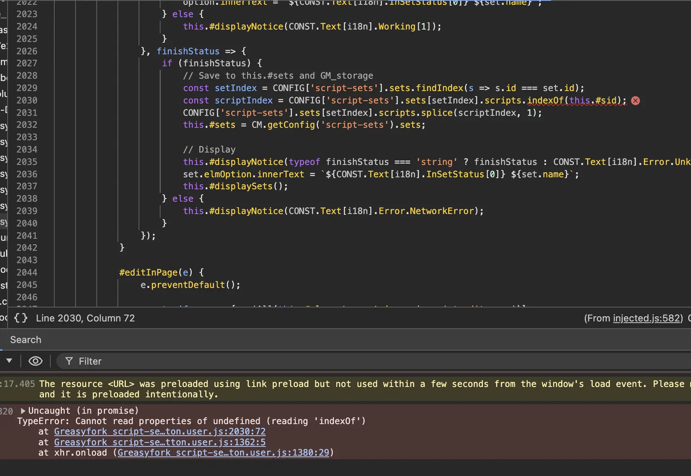The height and width of the screenshot is (476, 691).
Task: Open the dropdown arrow left of the eye icon
Action: click(9, 361)
